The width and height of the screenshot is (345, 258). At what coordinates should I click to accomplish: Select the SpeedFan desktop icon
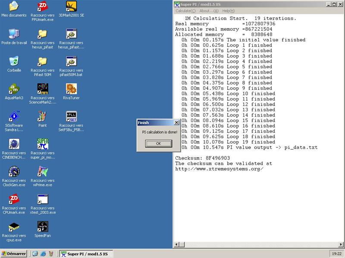(42, 227)
